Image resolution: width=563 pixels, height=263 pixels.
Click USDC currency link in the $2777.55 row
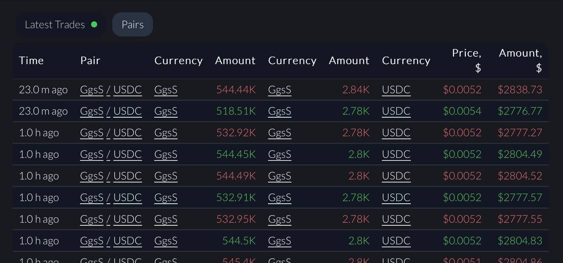tap(396, 219)
